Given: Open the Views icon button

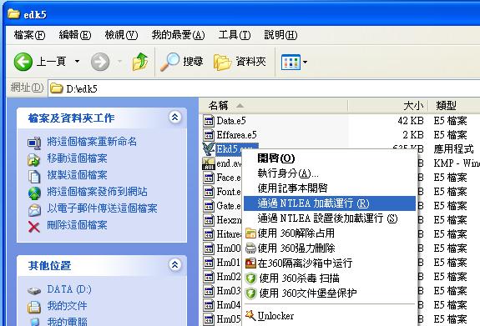Looking at the screenshot, I should point(291,62).
